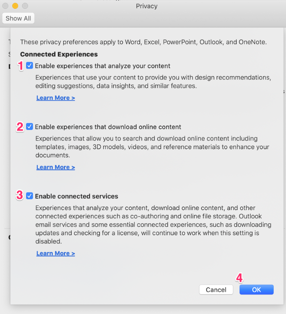Confirm privacy settings with the OK button
This screenshot has width=286, height=314.
pos(256,290)
